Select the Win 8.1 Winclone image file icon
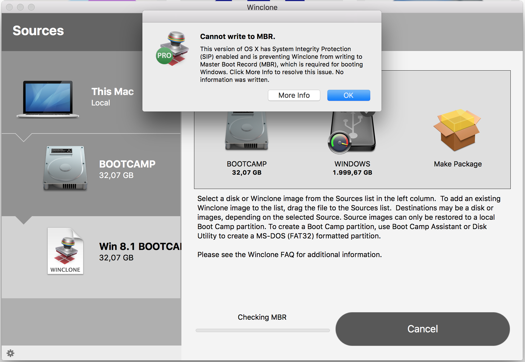This screenshot has height=362, width=525. [x=65, y=251]
